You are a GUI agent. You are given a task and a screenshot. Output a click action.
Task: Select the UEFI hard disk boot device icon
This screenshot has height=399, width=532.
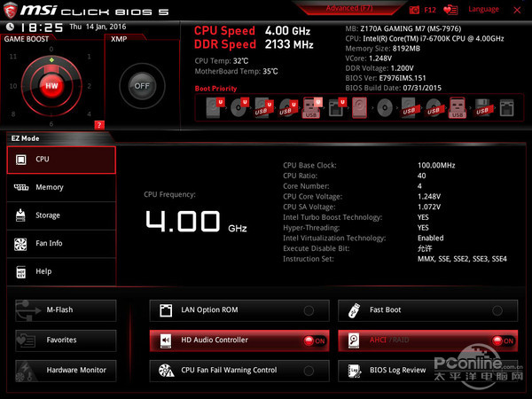pyautogui.click(x=215, y=107)
